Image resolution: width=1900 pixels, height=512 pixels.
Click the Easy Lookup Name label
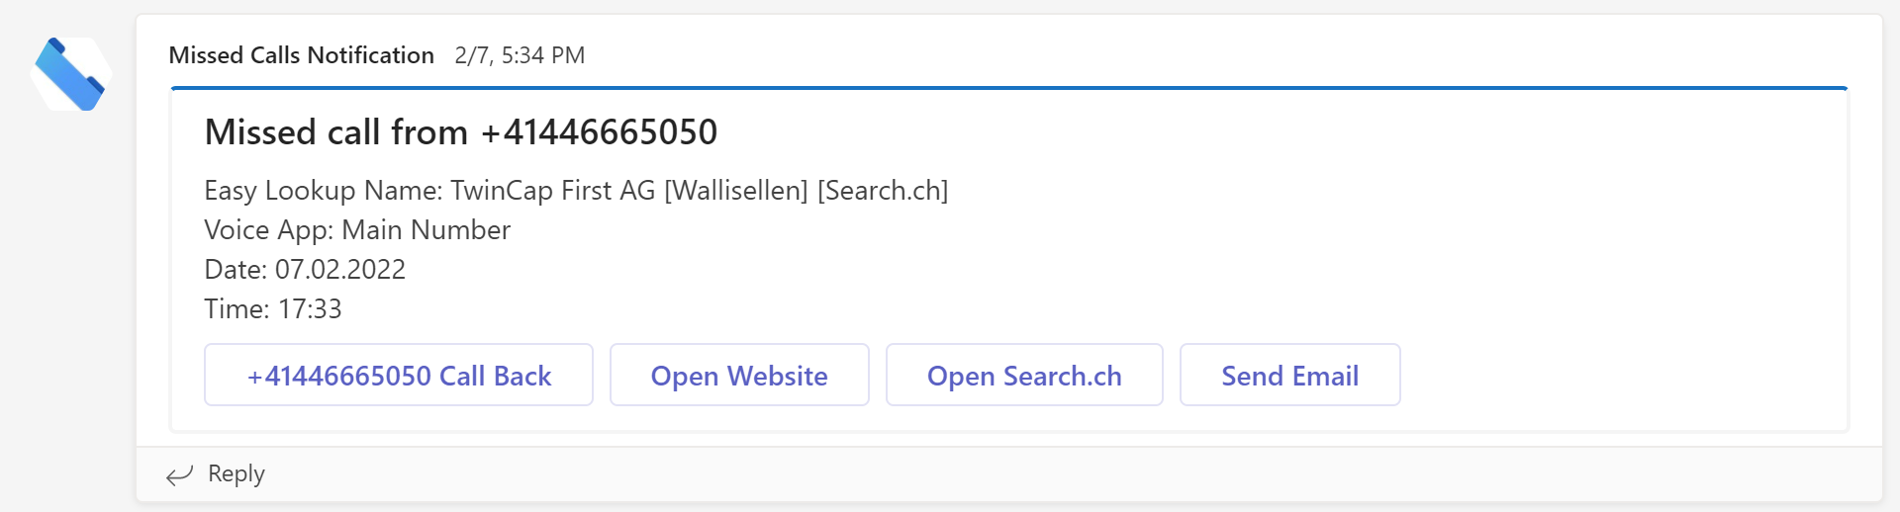[324, 190]
